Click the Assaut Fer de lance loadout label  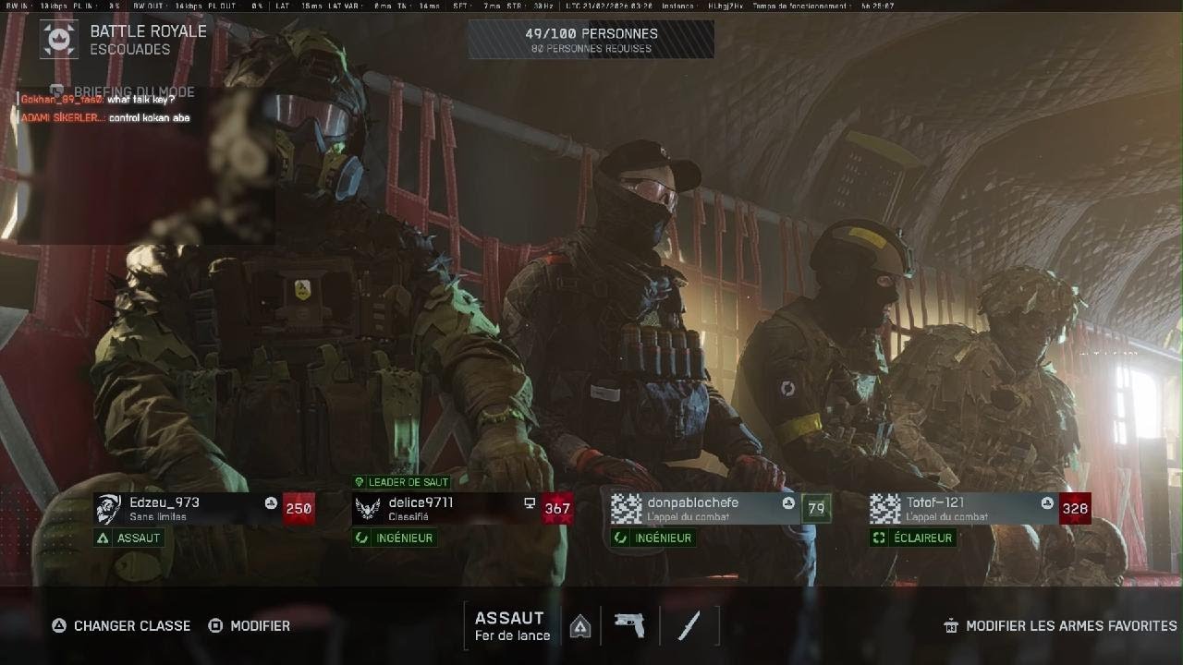[512, 625]
